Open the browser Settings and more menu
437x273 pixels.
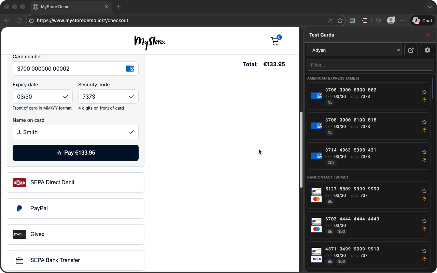(403, 20)
